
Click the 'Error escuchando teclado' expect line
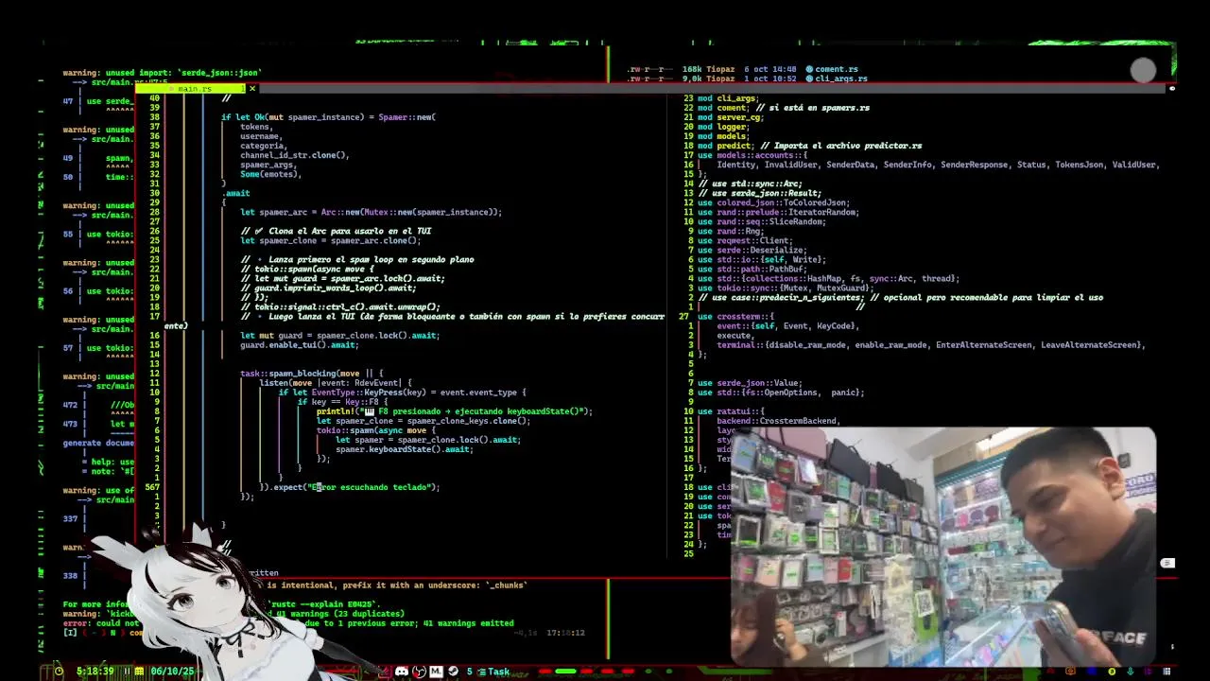[x=350, y=486]
